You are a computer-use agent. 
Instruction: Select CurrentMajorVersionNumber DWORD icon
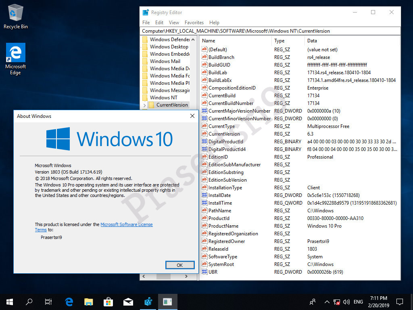pyautogui.click(x=204, y=111)
